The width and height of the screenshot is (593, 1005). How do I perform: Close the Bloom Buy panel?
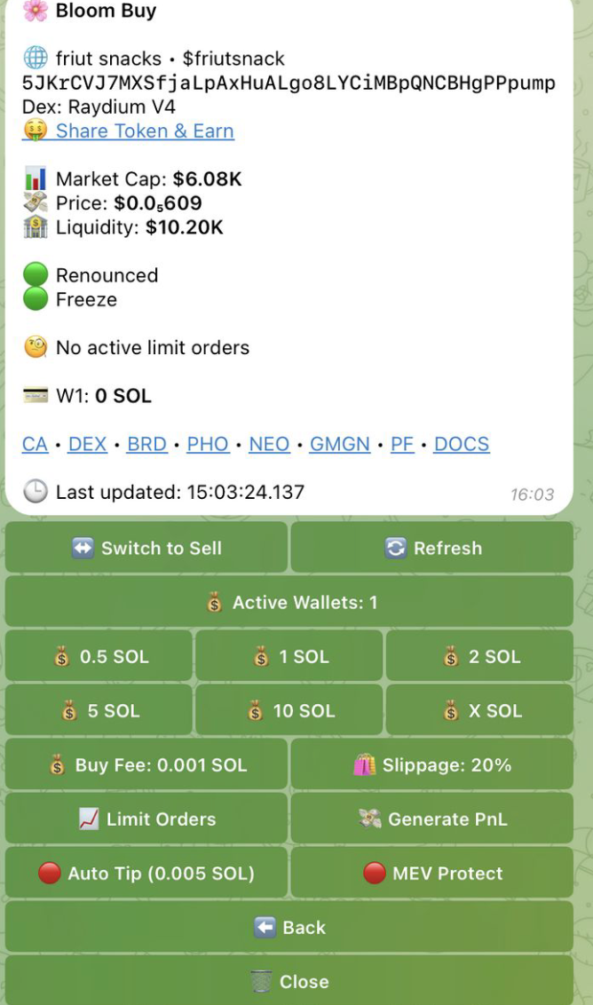click(289, 982)
